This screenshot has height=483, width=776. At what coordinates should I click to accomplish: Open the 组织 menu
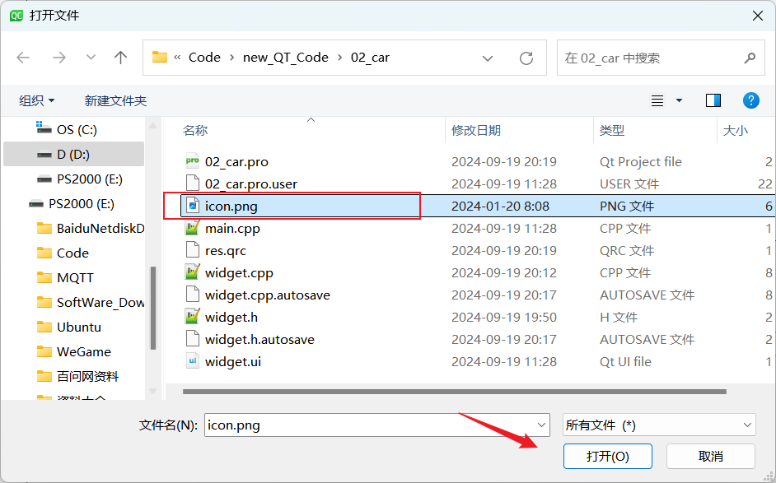tap(36, 101)
